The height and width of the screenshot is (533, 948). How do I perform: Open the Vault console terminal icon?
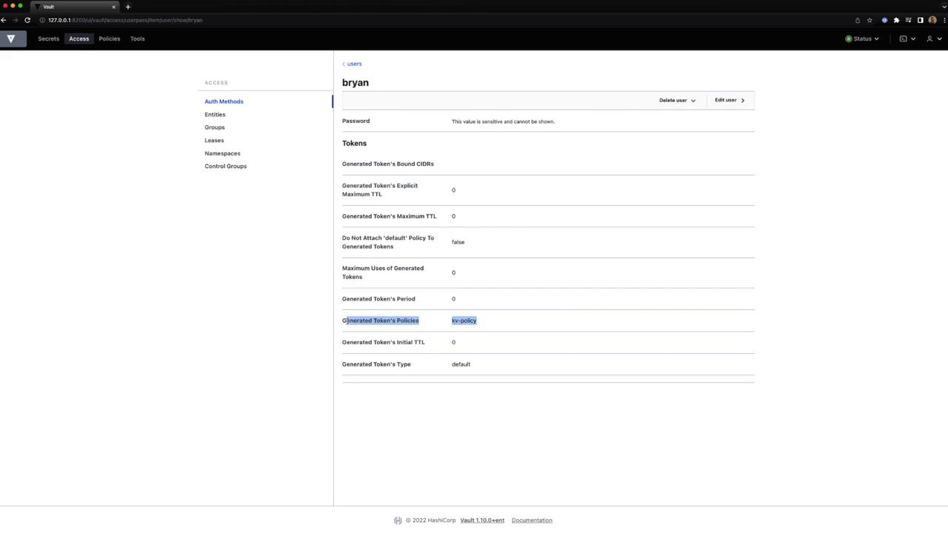click(904, 38)
